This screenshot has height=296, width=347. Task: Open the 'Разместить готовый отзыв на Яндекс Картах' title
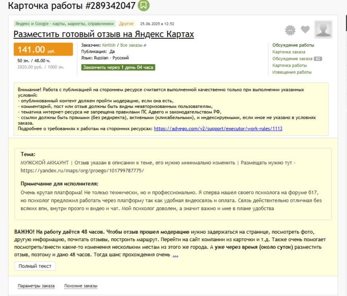[x=104, y=34]
